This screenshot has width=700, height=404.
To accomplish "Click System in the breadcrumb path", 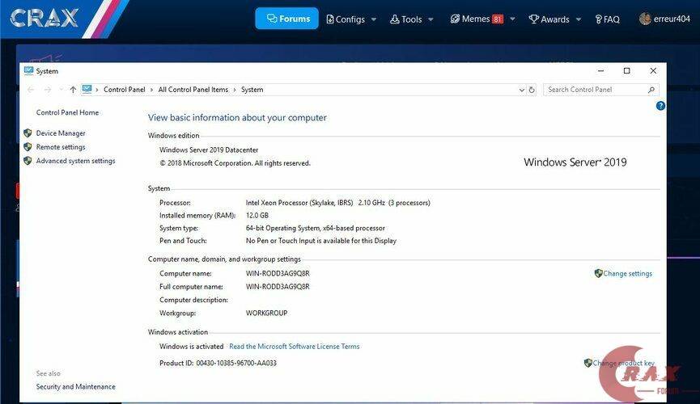I will (252, 90).
